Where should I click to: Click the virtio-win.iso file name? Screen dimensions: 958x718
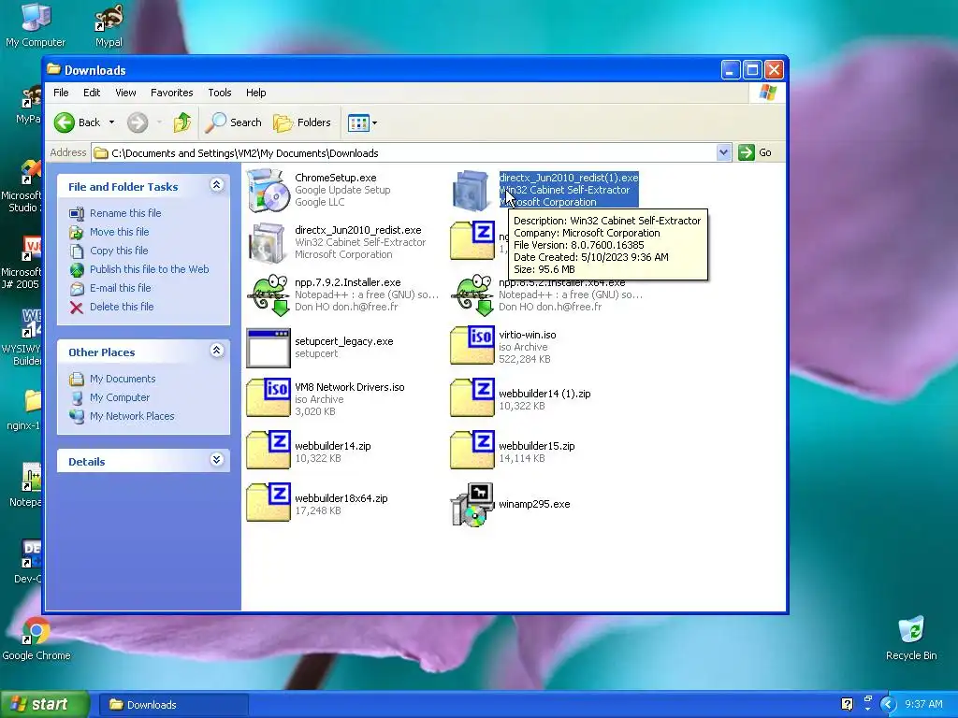click(528, 336)
